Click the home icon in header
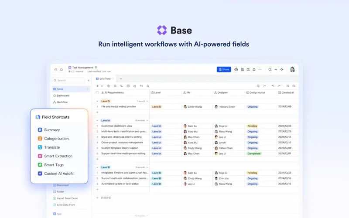Viewport: 349px width, 218px height. 62,69
